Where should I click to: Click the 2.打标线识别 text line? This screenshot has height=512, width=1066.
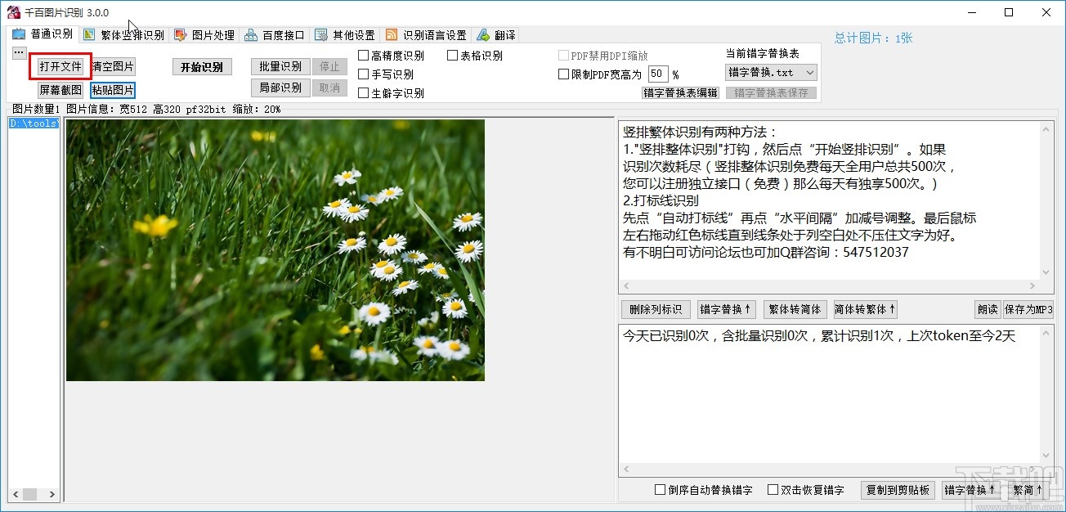click(x=661, y=200)
